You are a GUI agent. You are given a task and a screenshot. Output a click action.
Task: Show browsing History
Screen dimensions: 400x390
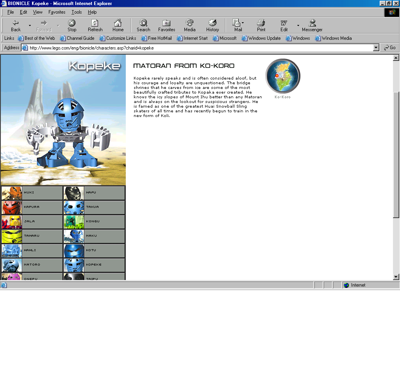pos(212,26)
